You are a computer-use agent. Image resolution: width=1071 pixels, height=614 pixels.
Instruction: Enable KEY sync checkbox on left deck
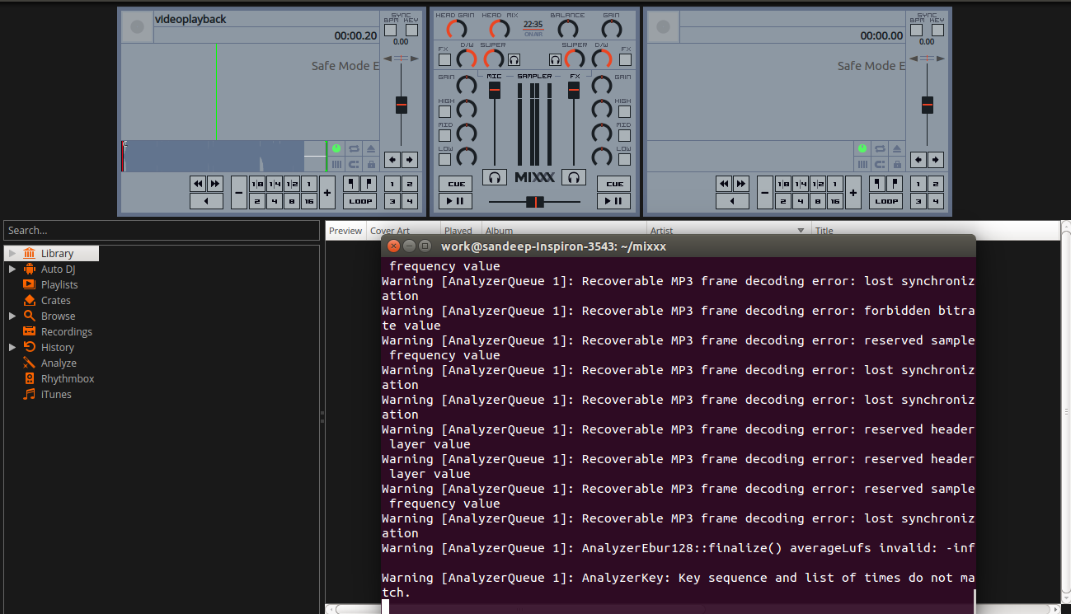(411, 30)
